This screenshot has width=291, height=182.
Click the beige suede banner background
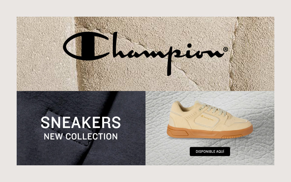pyautogui.click(x=145, y=54)
